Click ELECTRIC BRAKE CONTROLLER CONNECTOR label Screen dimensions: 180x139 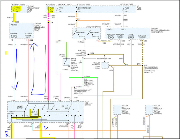point(81,53)
